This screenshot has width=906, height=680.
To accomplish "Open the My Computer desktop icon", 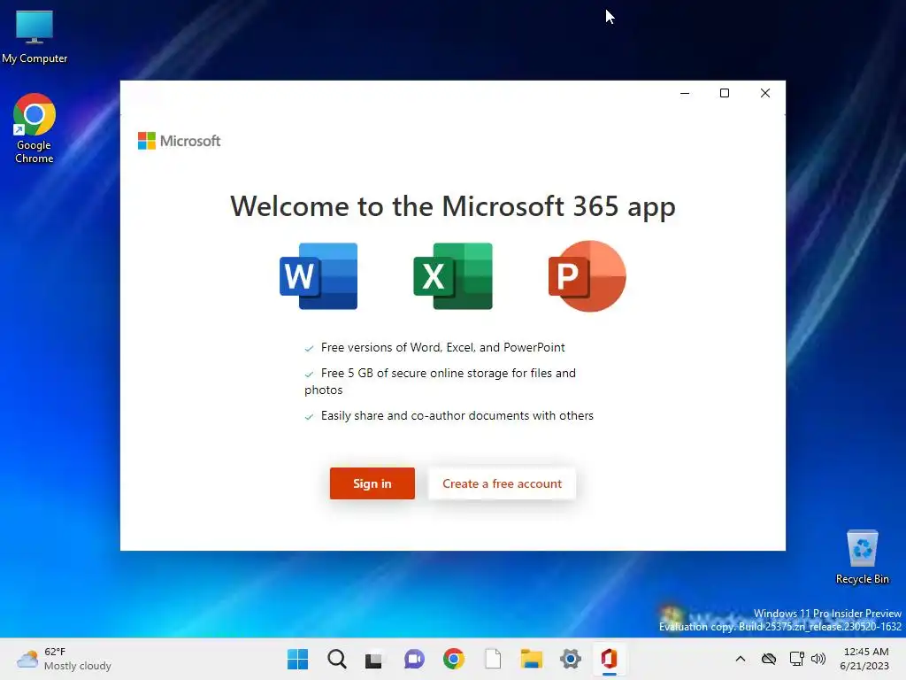I will (35, 36).
